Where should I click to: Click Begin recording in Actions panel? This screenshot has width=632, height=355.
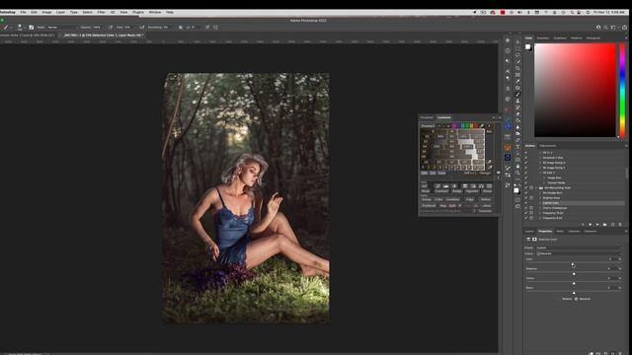[x=591, y=224]
